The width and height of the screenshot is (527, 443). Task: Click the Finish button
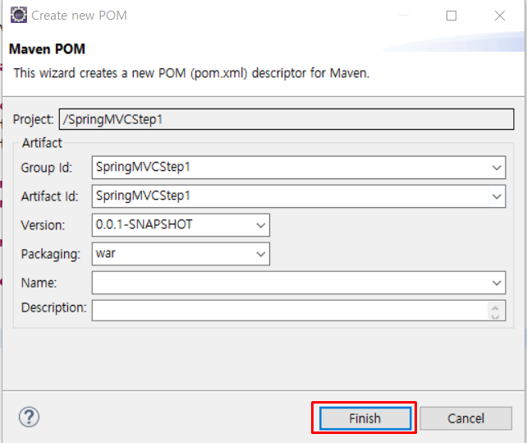pyautogui.click(x=365, y=418)
